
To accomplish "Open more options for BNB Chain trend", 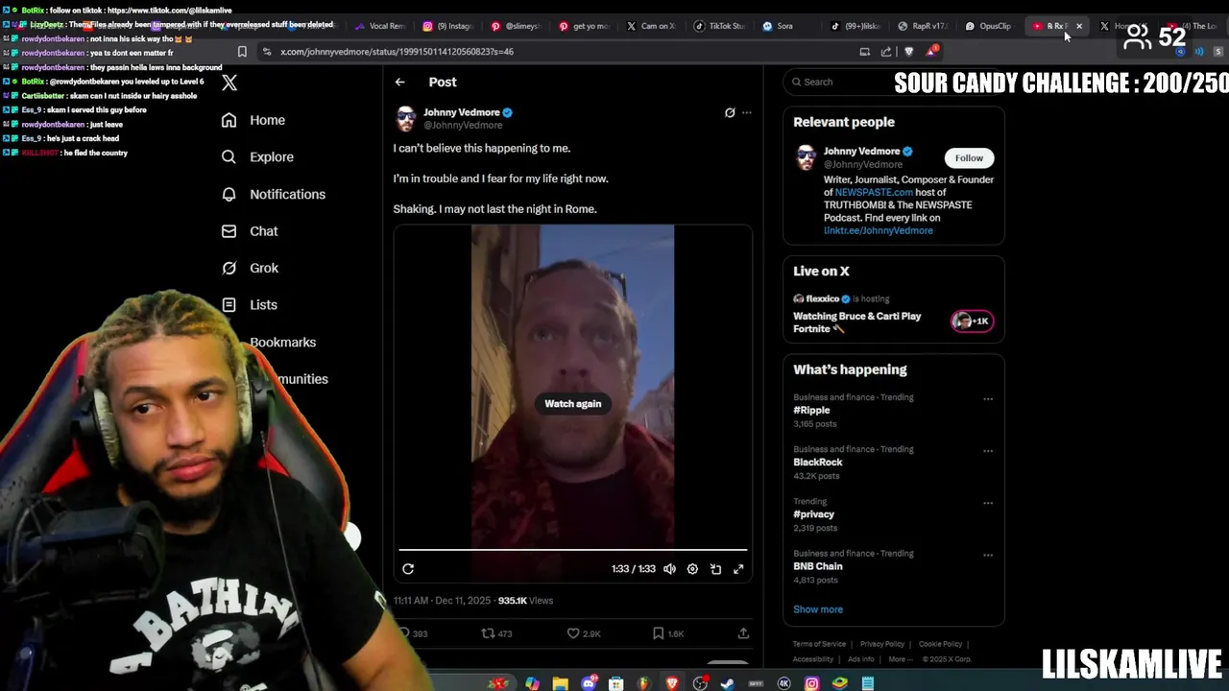I will (988, 555).
